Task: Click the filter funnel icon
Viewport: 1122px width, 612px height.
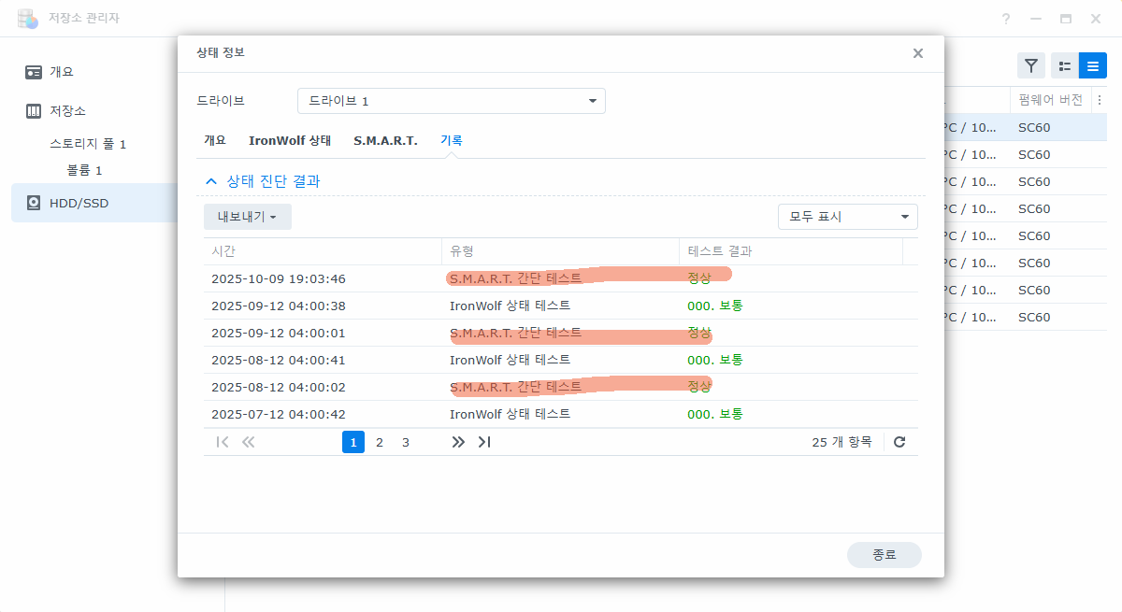Action: click(1030, 65)
